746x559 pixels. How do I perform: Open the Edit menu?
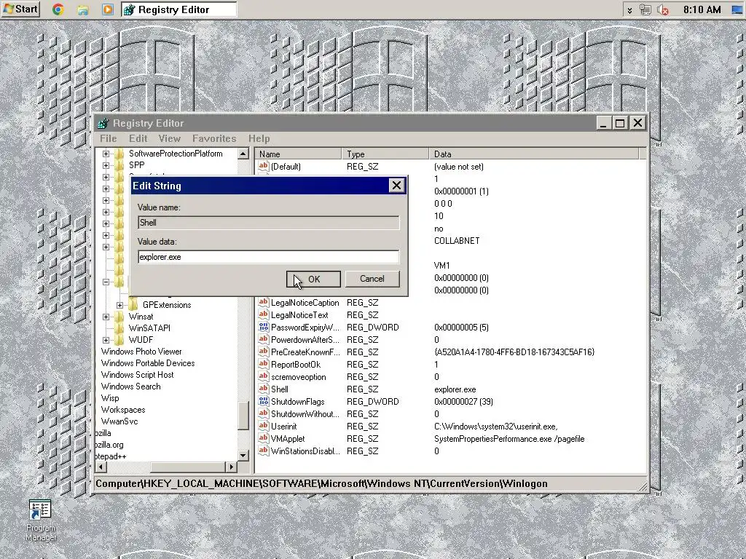138,138
